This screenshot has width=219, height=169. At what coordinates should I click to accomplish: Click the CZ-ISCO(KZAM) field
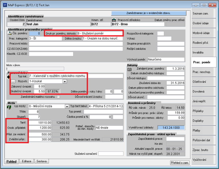(76, 49)
